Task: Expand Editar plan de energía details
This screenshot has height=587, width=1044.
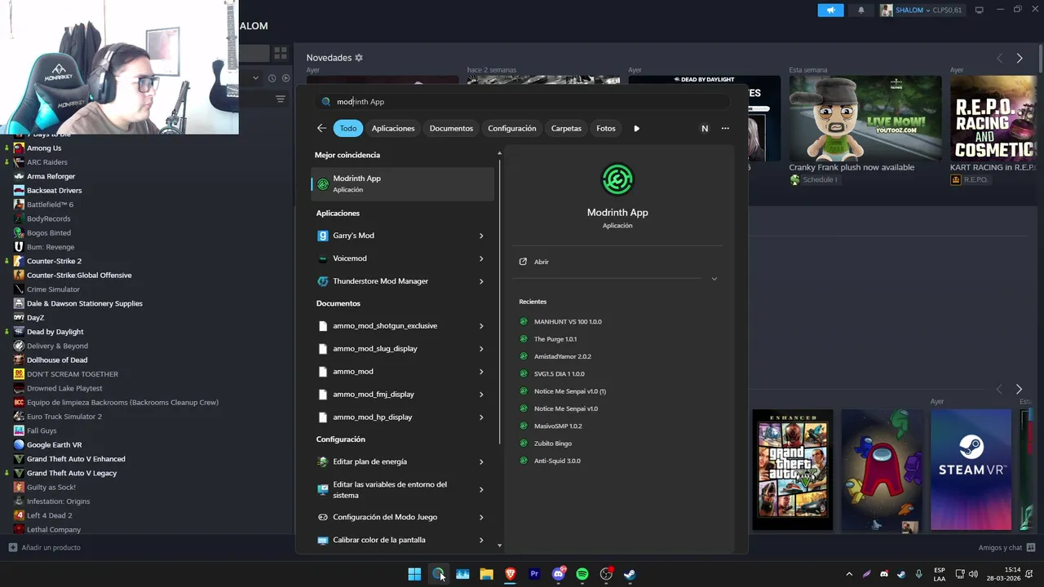Action: (481, 461)
